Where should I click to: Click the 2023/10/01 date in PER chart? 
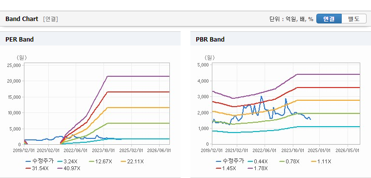point(103,150)
